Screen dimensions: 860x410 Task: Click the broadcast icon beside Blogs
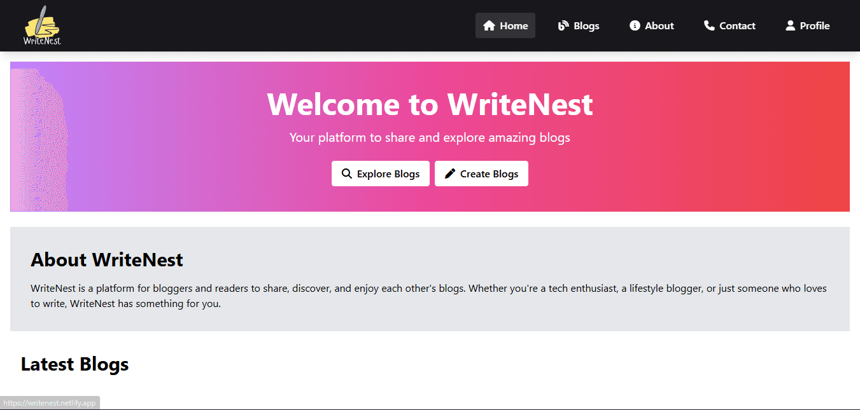[562, 25]
